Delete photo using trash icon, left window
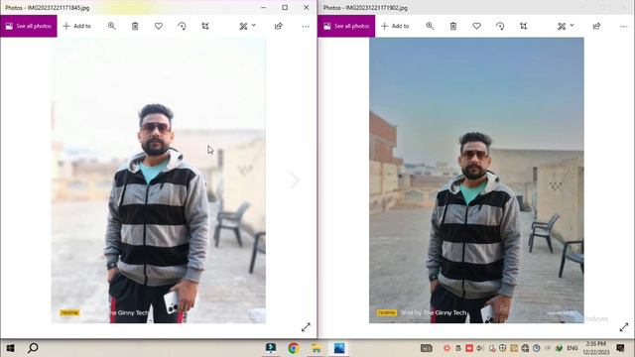This screenshot has width=635, height=357. [x=135, y=26]
